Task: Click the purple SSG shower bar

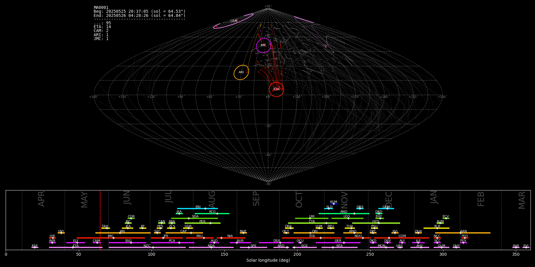Action: point(127,243)
